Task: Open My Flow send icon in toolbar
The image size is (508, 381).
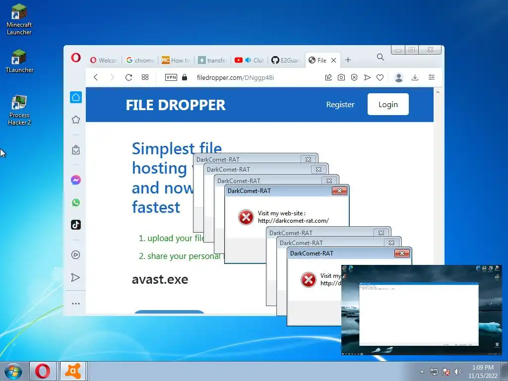Action: [367, 77]
